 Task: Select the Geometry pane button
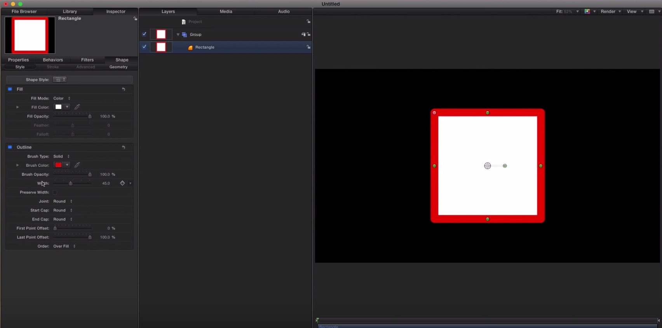[118, 67]
